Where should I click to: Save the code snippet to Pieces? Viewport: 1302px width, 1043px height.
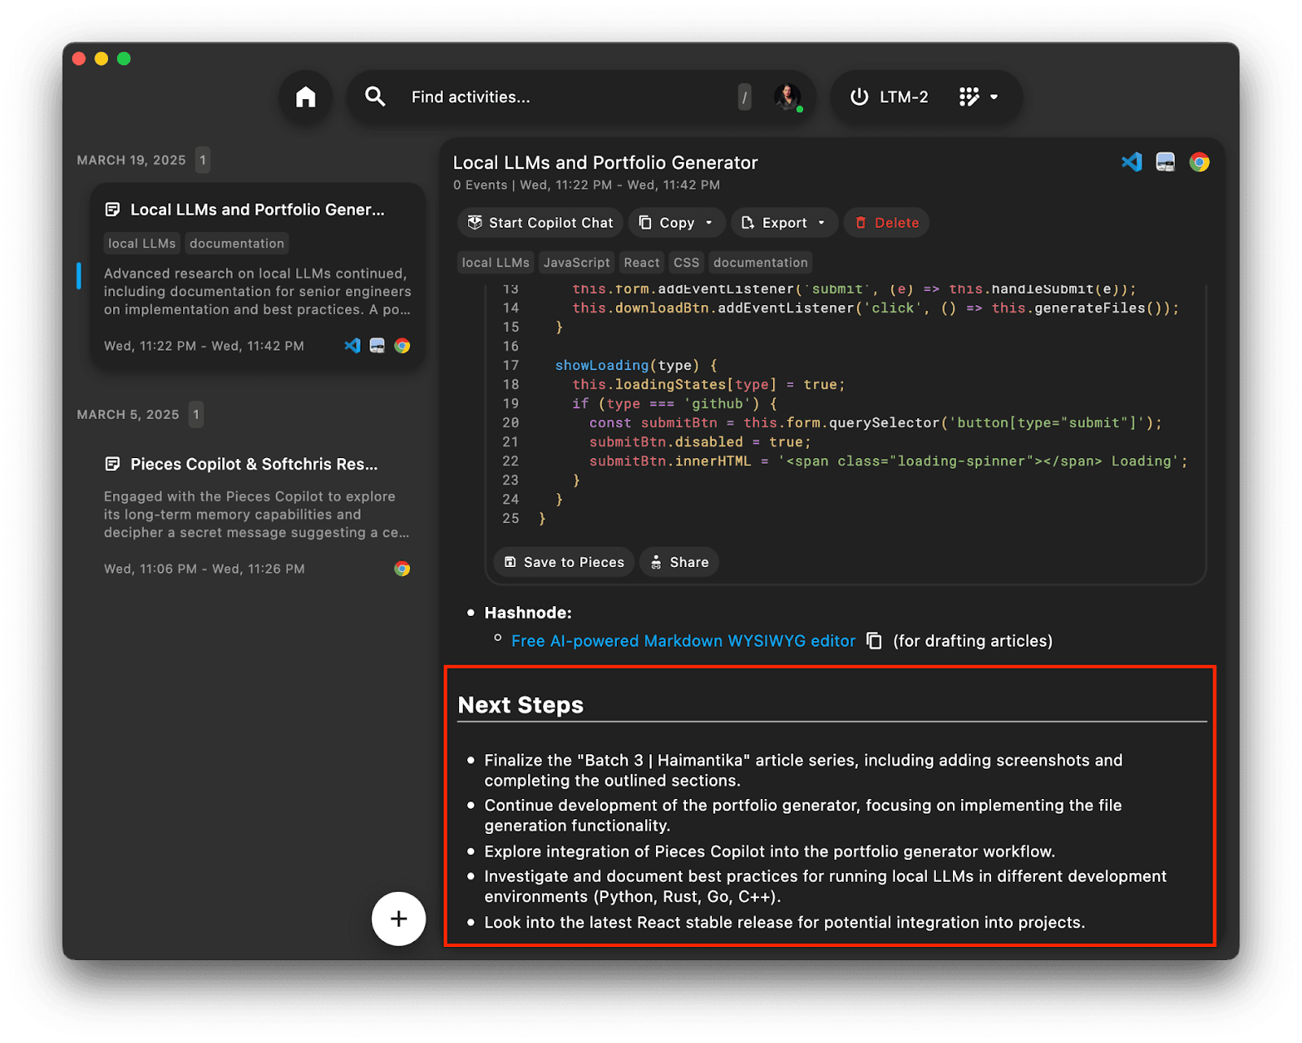point(564,562)
